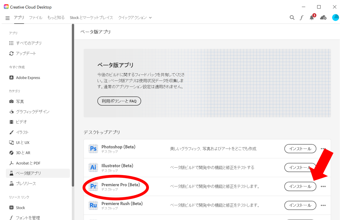Select イラスト category label
341x220 pixels.
[x=22, y=132]
